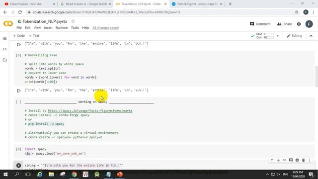Screen dimensions: 318x179
Task: Open Windows notification center icon
Action: pos(311,175)
